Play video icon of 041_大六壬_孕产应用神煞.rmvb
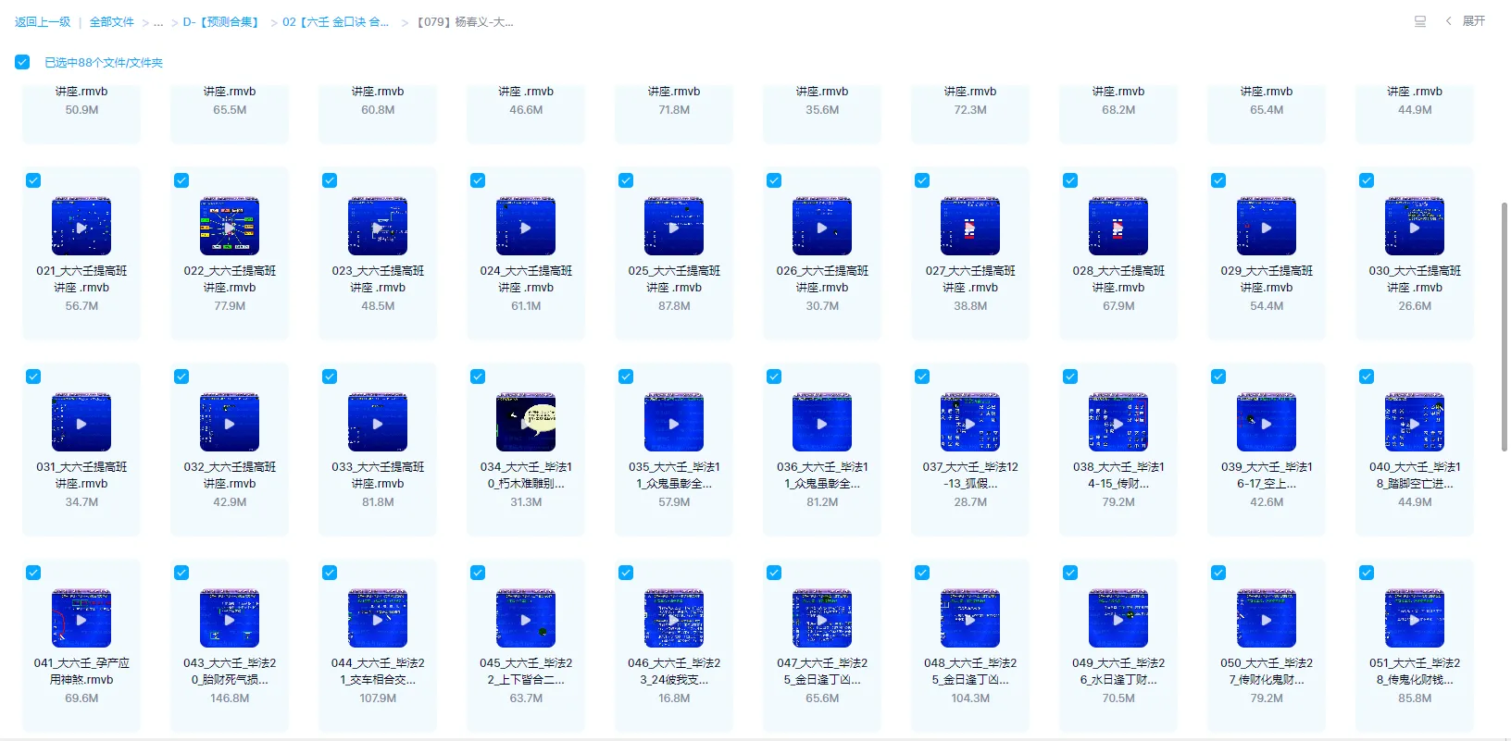Viewport: 1511px width, 741px height. click(81, 619)
